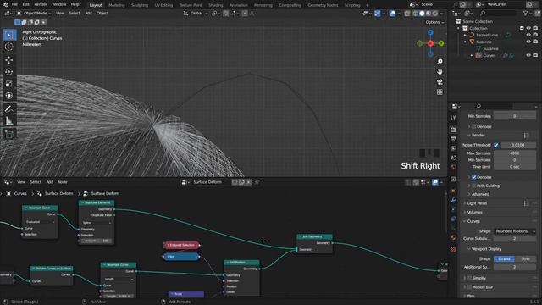542x305 pixels.
Task: Toggle Noise Threshold checkbox in Render
Action: click(496, 145)
